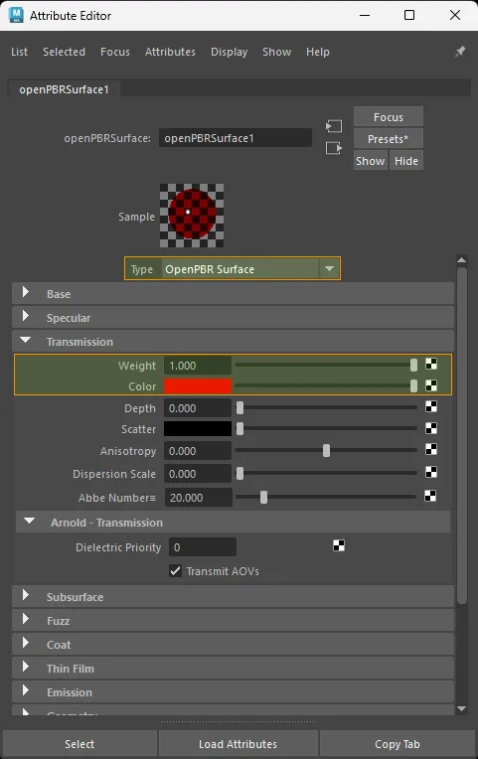Open the Attributes menu
This screenshot has height=759, width=478.
point(170,52)
